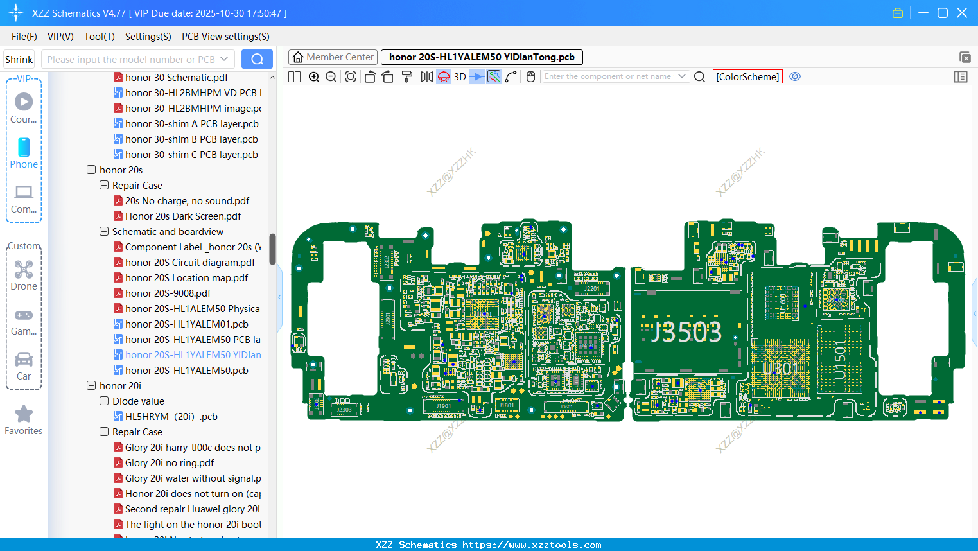This screenshot has height=551, width=978.
Task: Select the honor 20S-HL1YALEM50 YiDianTong.pcb tab
Action: [x=482, y=57]
